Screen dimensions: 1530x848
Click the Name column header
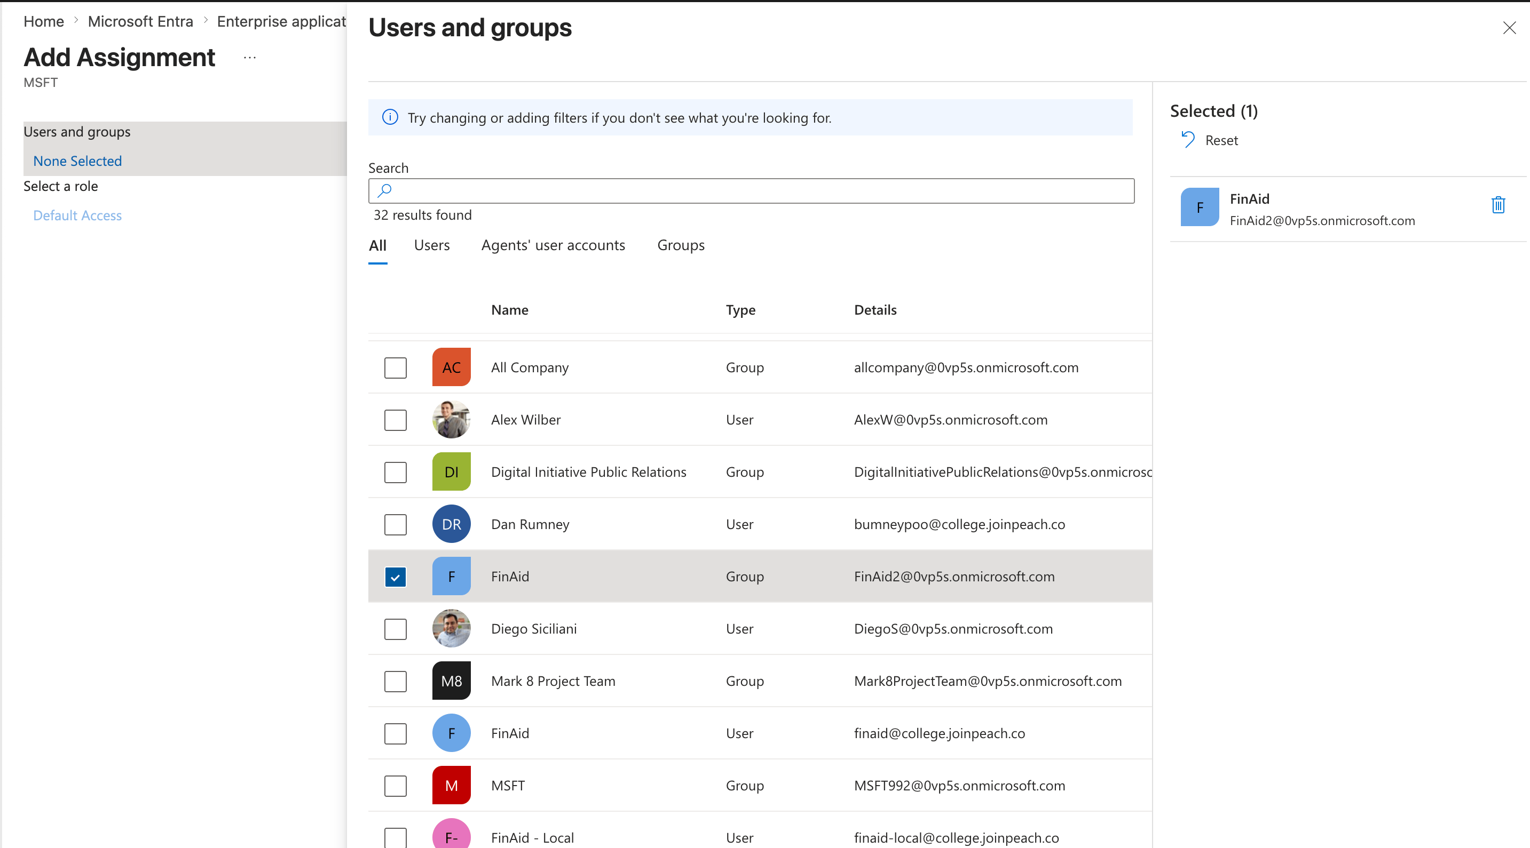tap(510, 310)
